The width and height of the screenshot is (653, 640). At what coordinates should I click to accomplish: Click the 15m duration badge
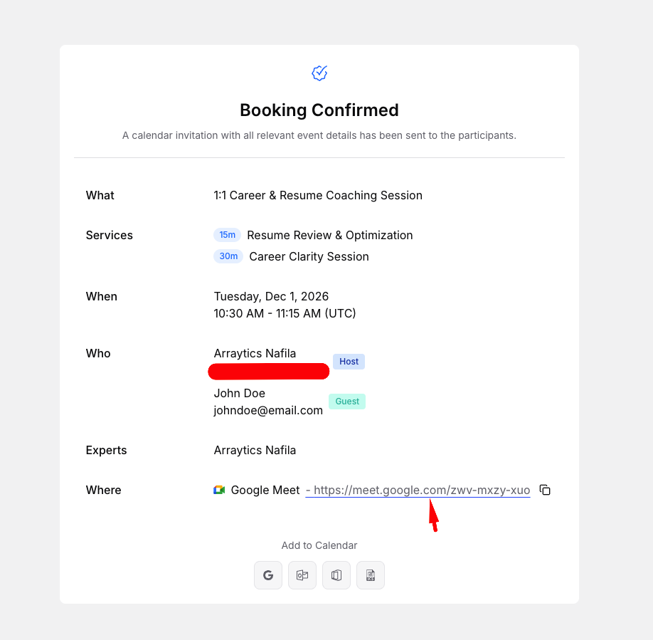tap(228, 235)
